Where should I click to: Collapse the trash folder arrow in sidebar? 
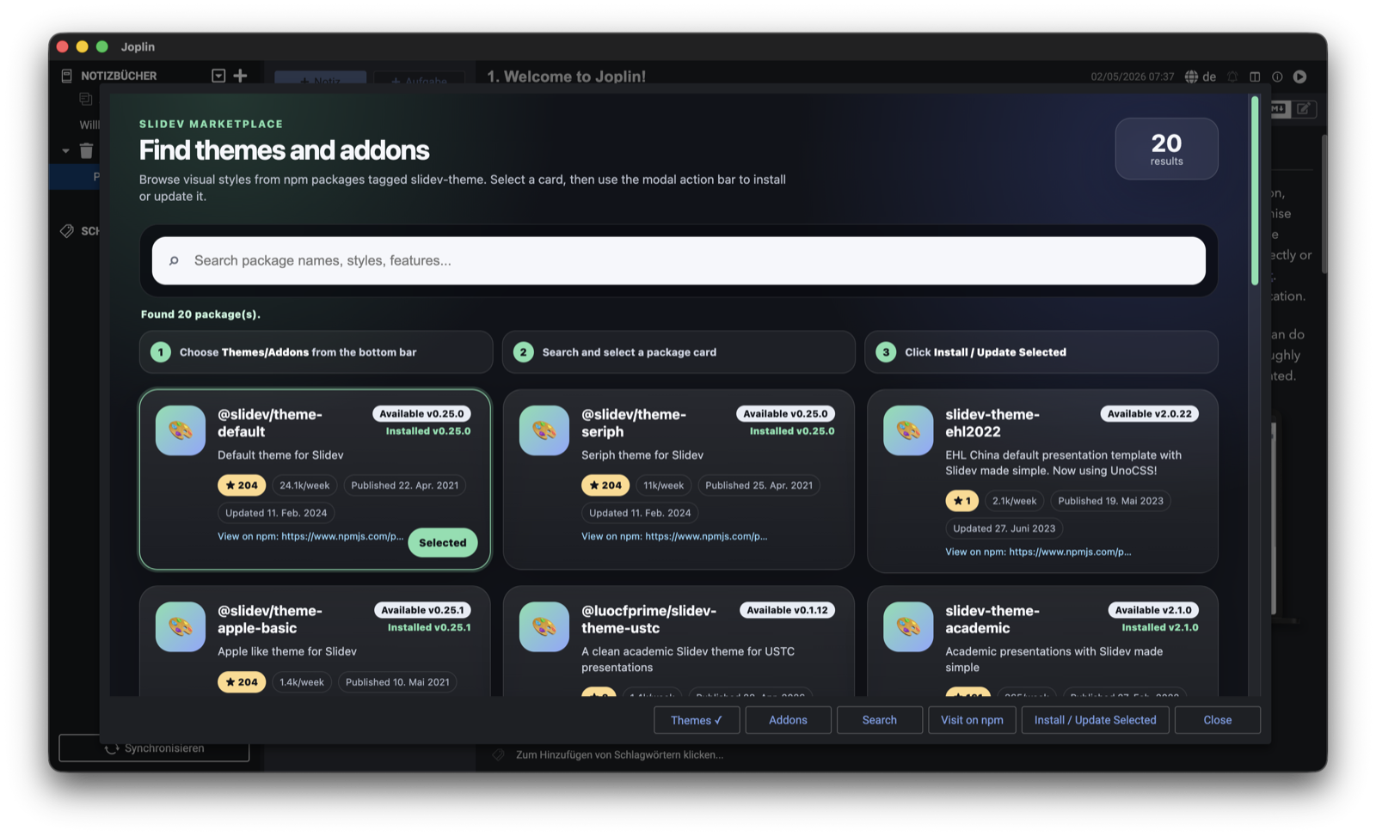pyautogui.click(x=65, y=151)
